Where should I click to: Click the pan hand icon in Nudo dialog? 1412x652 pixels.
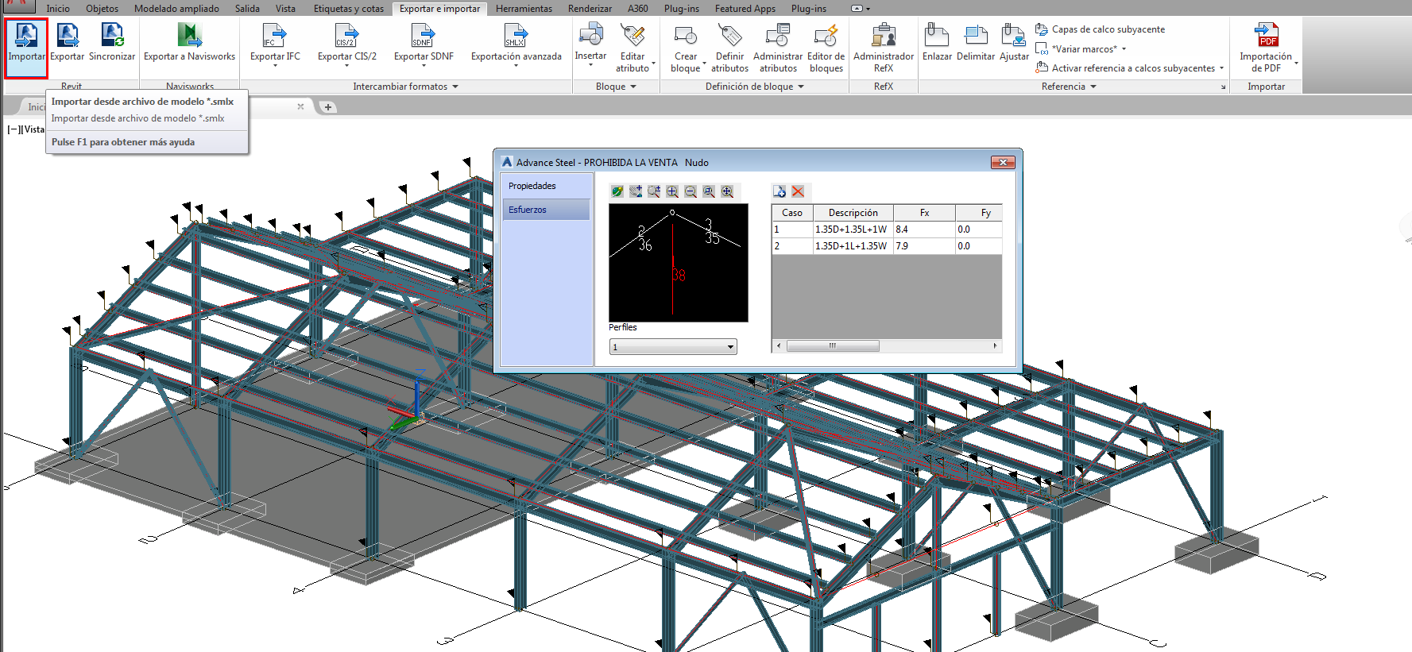click(x=636, y=191)
